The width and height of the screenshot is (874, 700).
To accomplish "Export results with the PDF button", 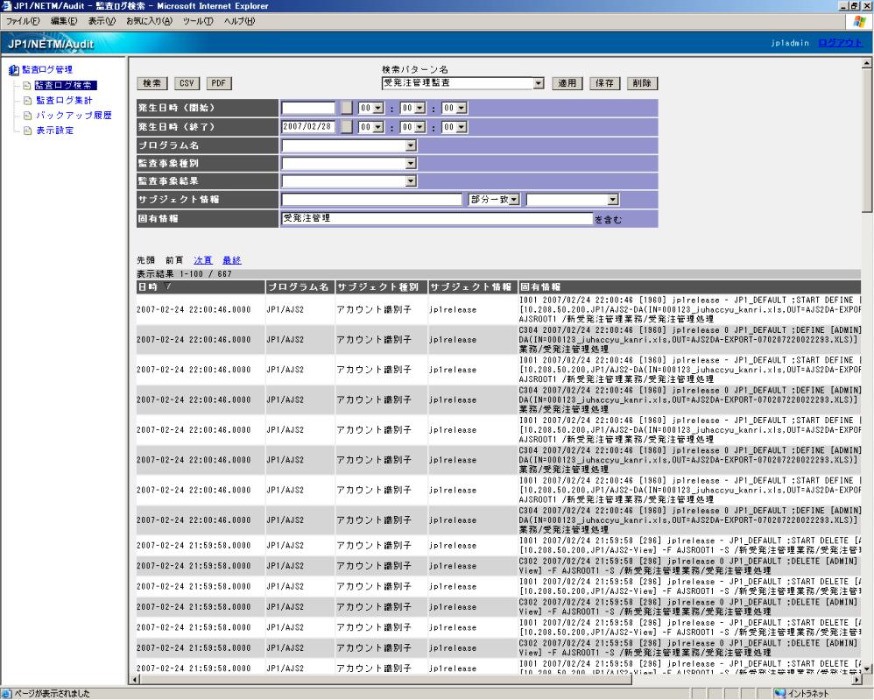I will click(216, 83).
